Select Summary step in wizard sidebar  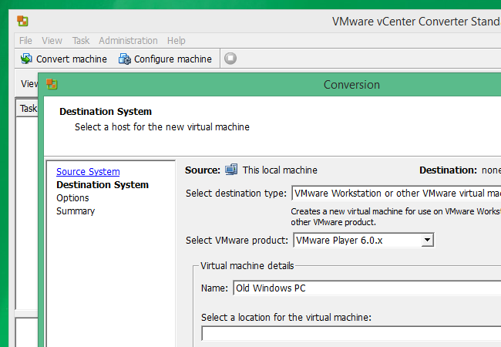[76, 211]
